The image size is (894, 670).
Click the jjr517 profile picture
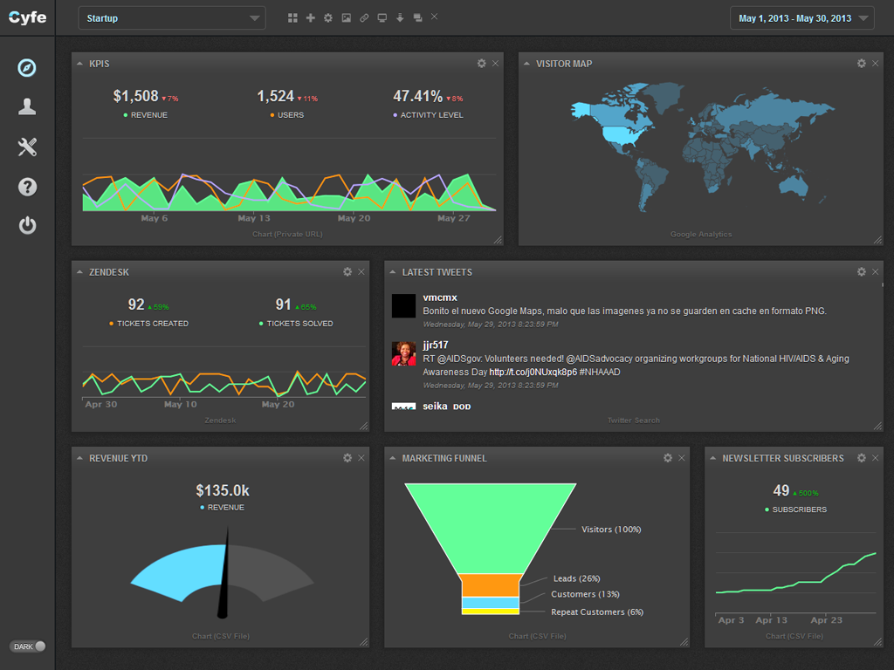pos(403,353)
